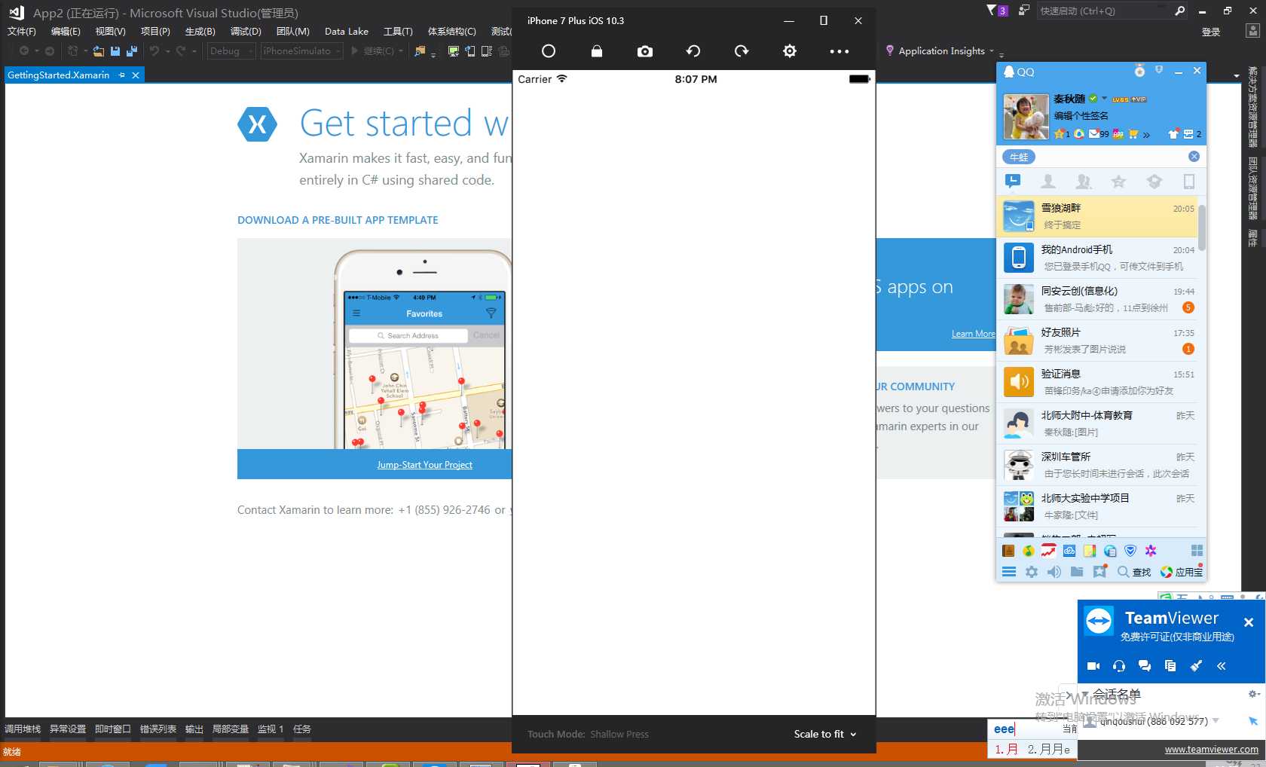Clear the QQ search tag 牛蛙
This screenshot has width=1266, height=767.
click(1194, 157)
